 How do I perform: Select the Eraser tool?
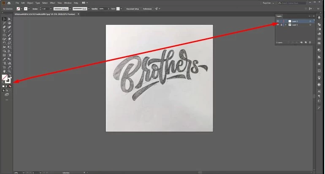9,39
